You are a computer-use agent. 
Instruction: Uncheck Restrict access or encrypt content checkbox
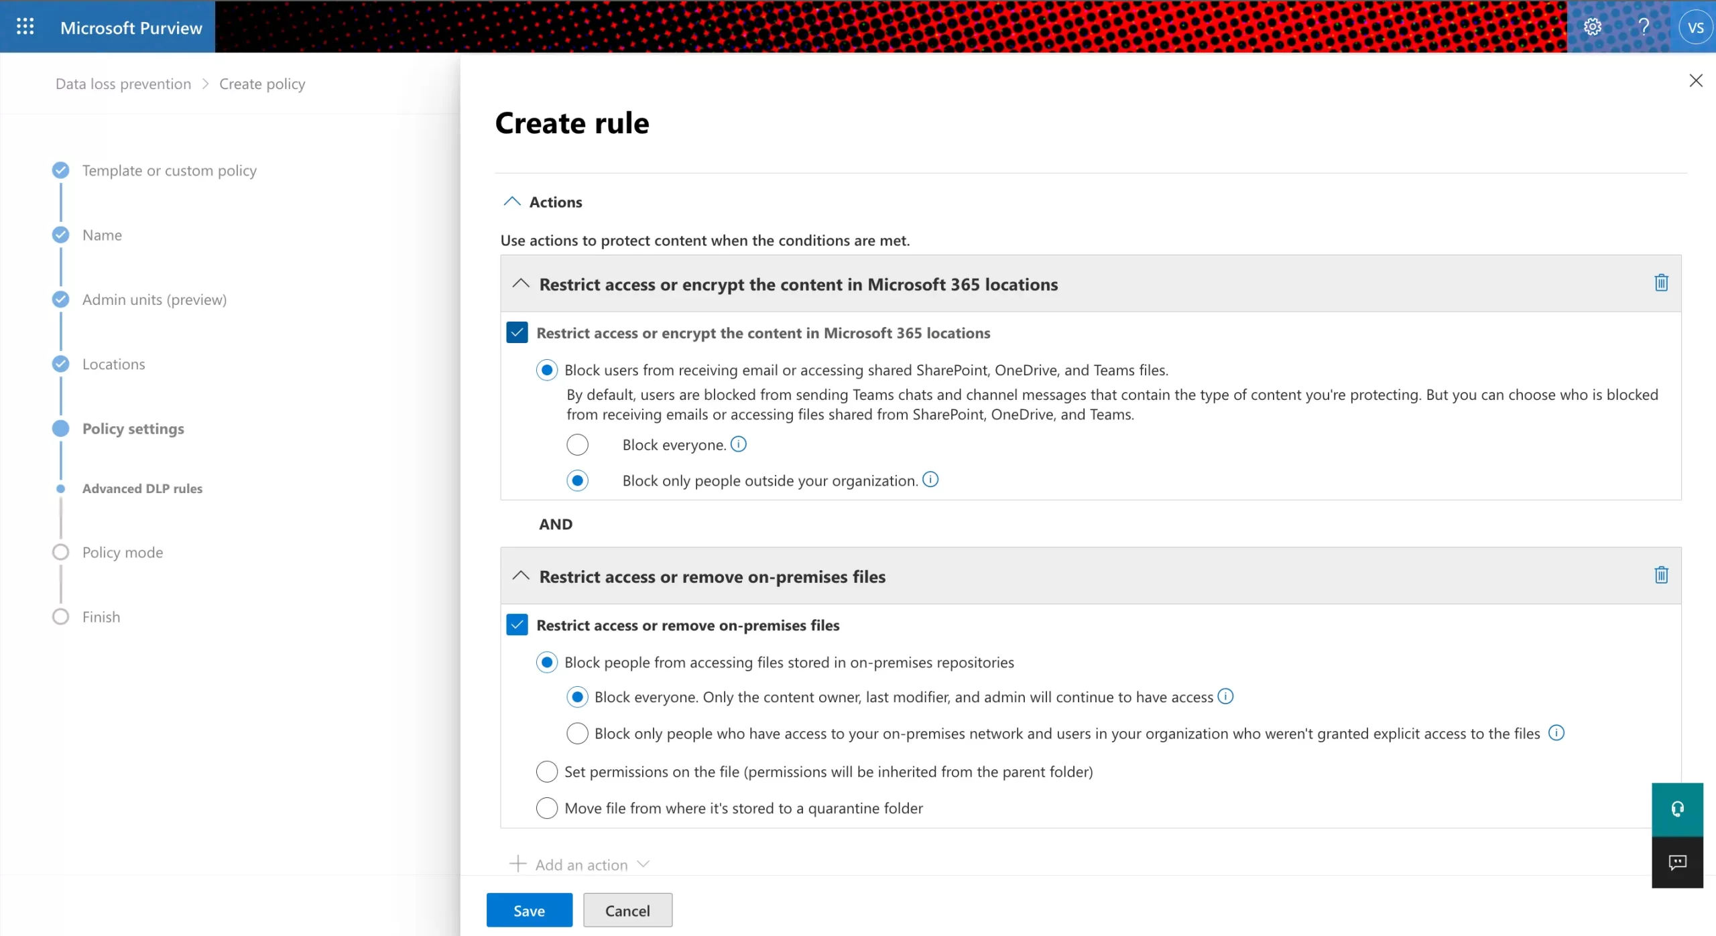517,332
